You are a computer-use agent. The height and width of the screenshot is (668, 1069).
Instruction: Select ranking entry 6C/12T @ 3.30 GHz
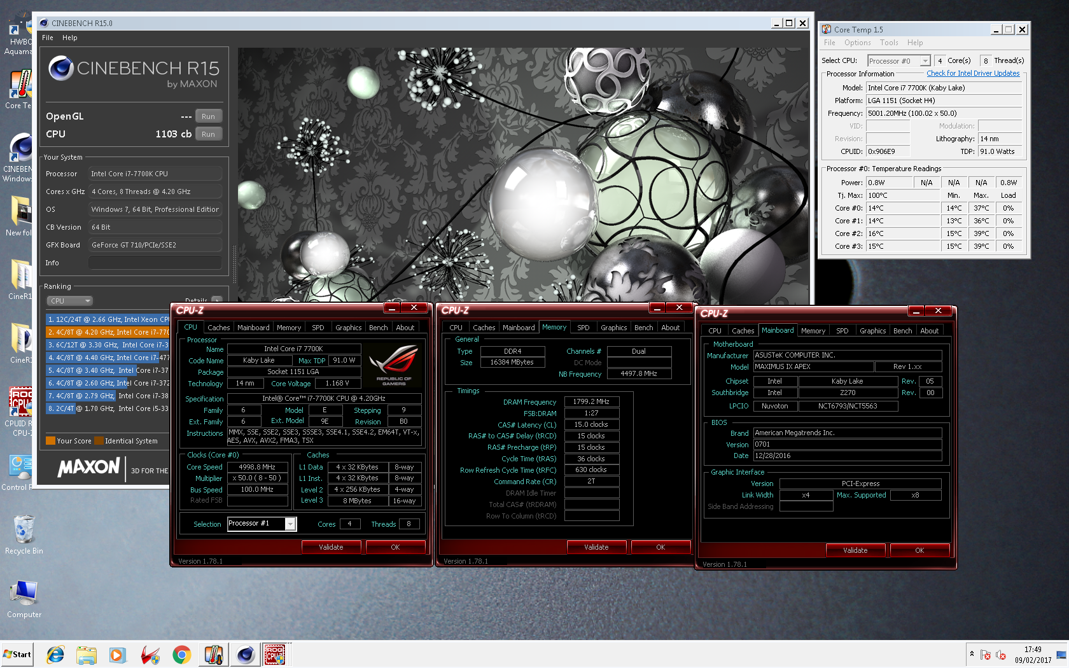(x=107, y=345)
